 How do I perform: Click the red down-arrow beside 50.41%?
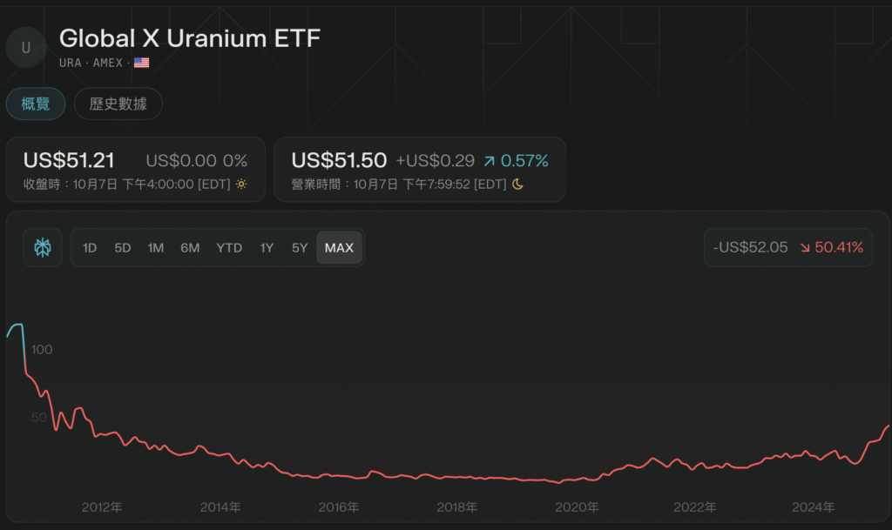[x=804, y=248]
